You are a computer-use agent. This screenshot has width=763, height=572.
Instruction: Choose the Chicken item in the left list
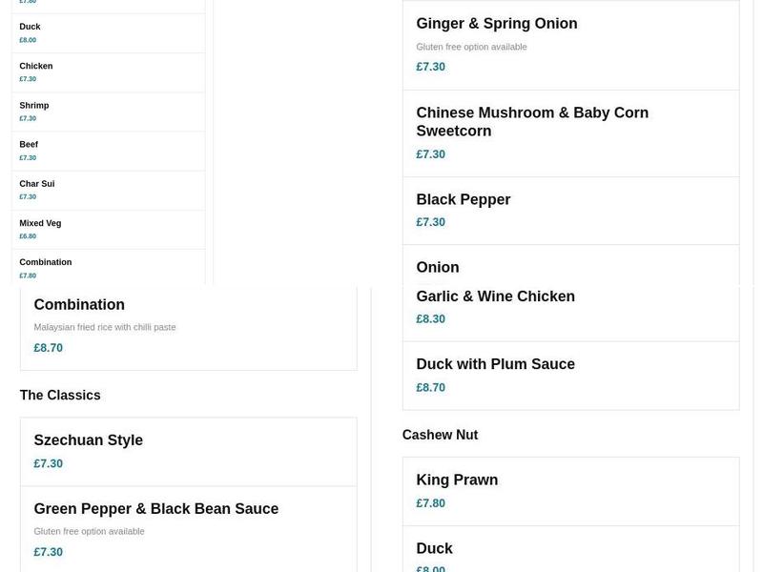coord(108,72)
